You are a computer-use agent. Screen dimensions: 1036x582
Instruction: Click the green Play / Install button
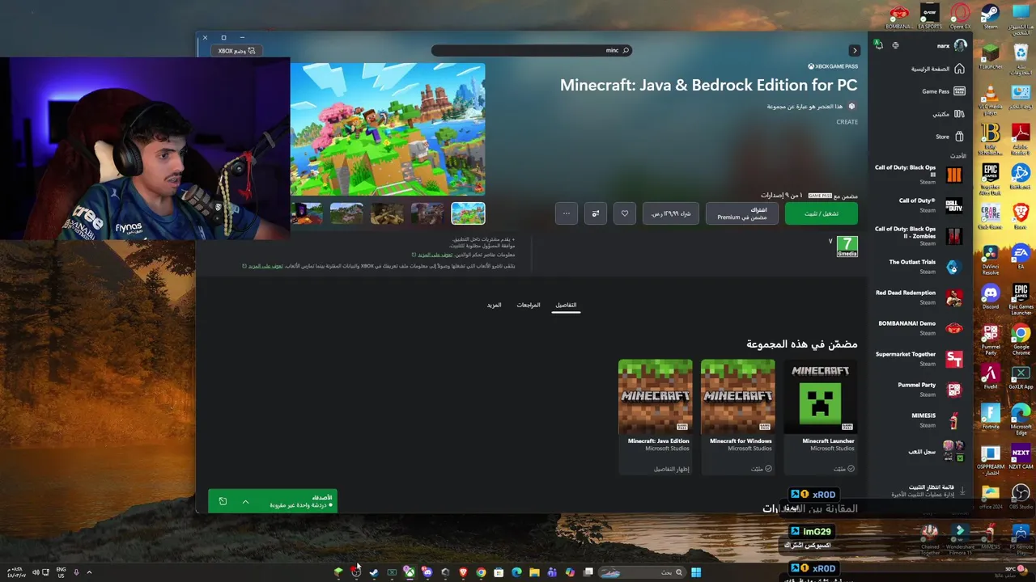tap(821, 213)
